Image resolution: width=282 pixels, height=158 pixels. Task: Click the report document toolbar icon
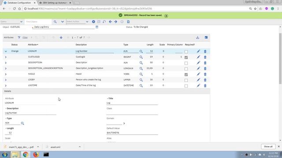coord(128,22)
